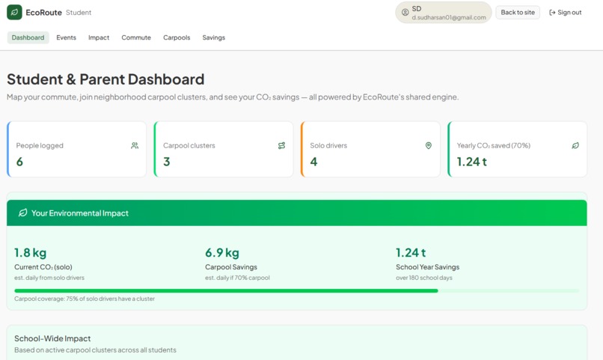Click the 'over 180 school days' text

point(423,278)
